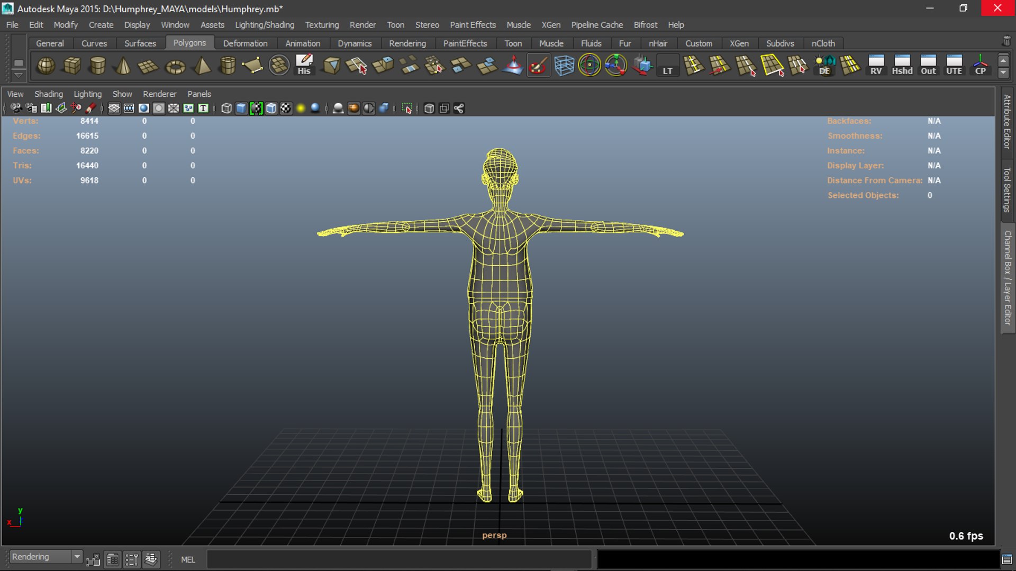Create a polygon torus from the shelf

175,66
